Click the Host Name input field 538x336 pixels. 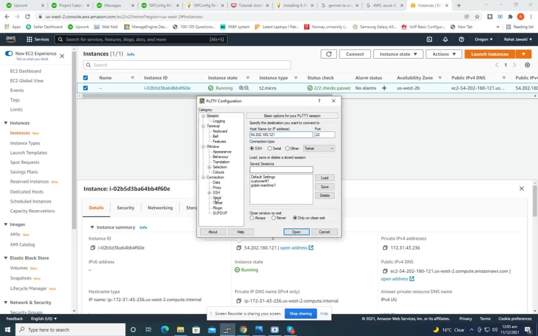pyautogui.click(x=281, y=135)
